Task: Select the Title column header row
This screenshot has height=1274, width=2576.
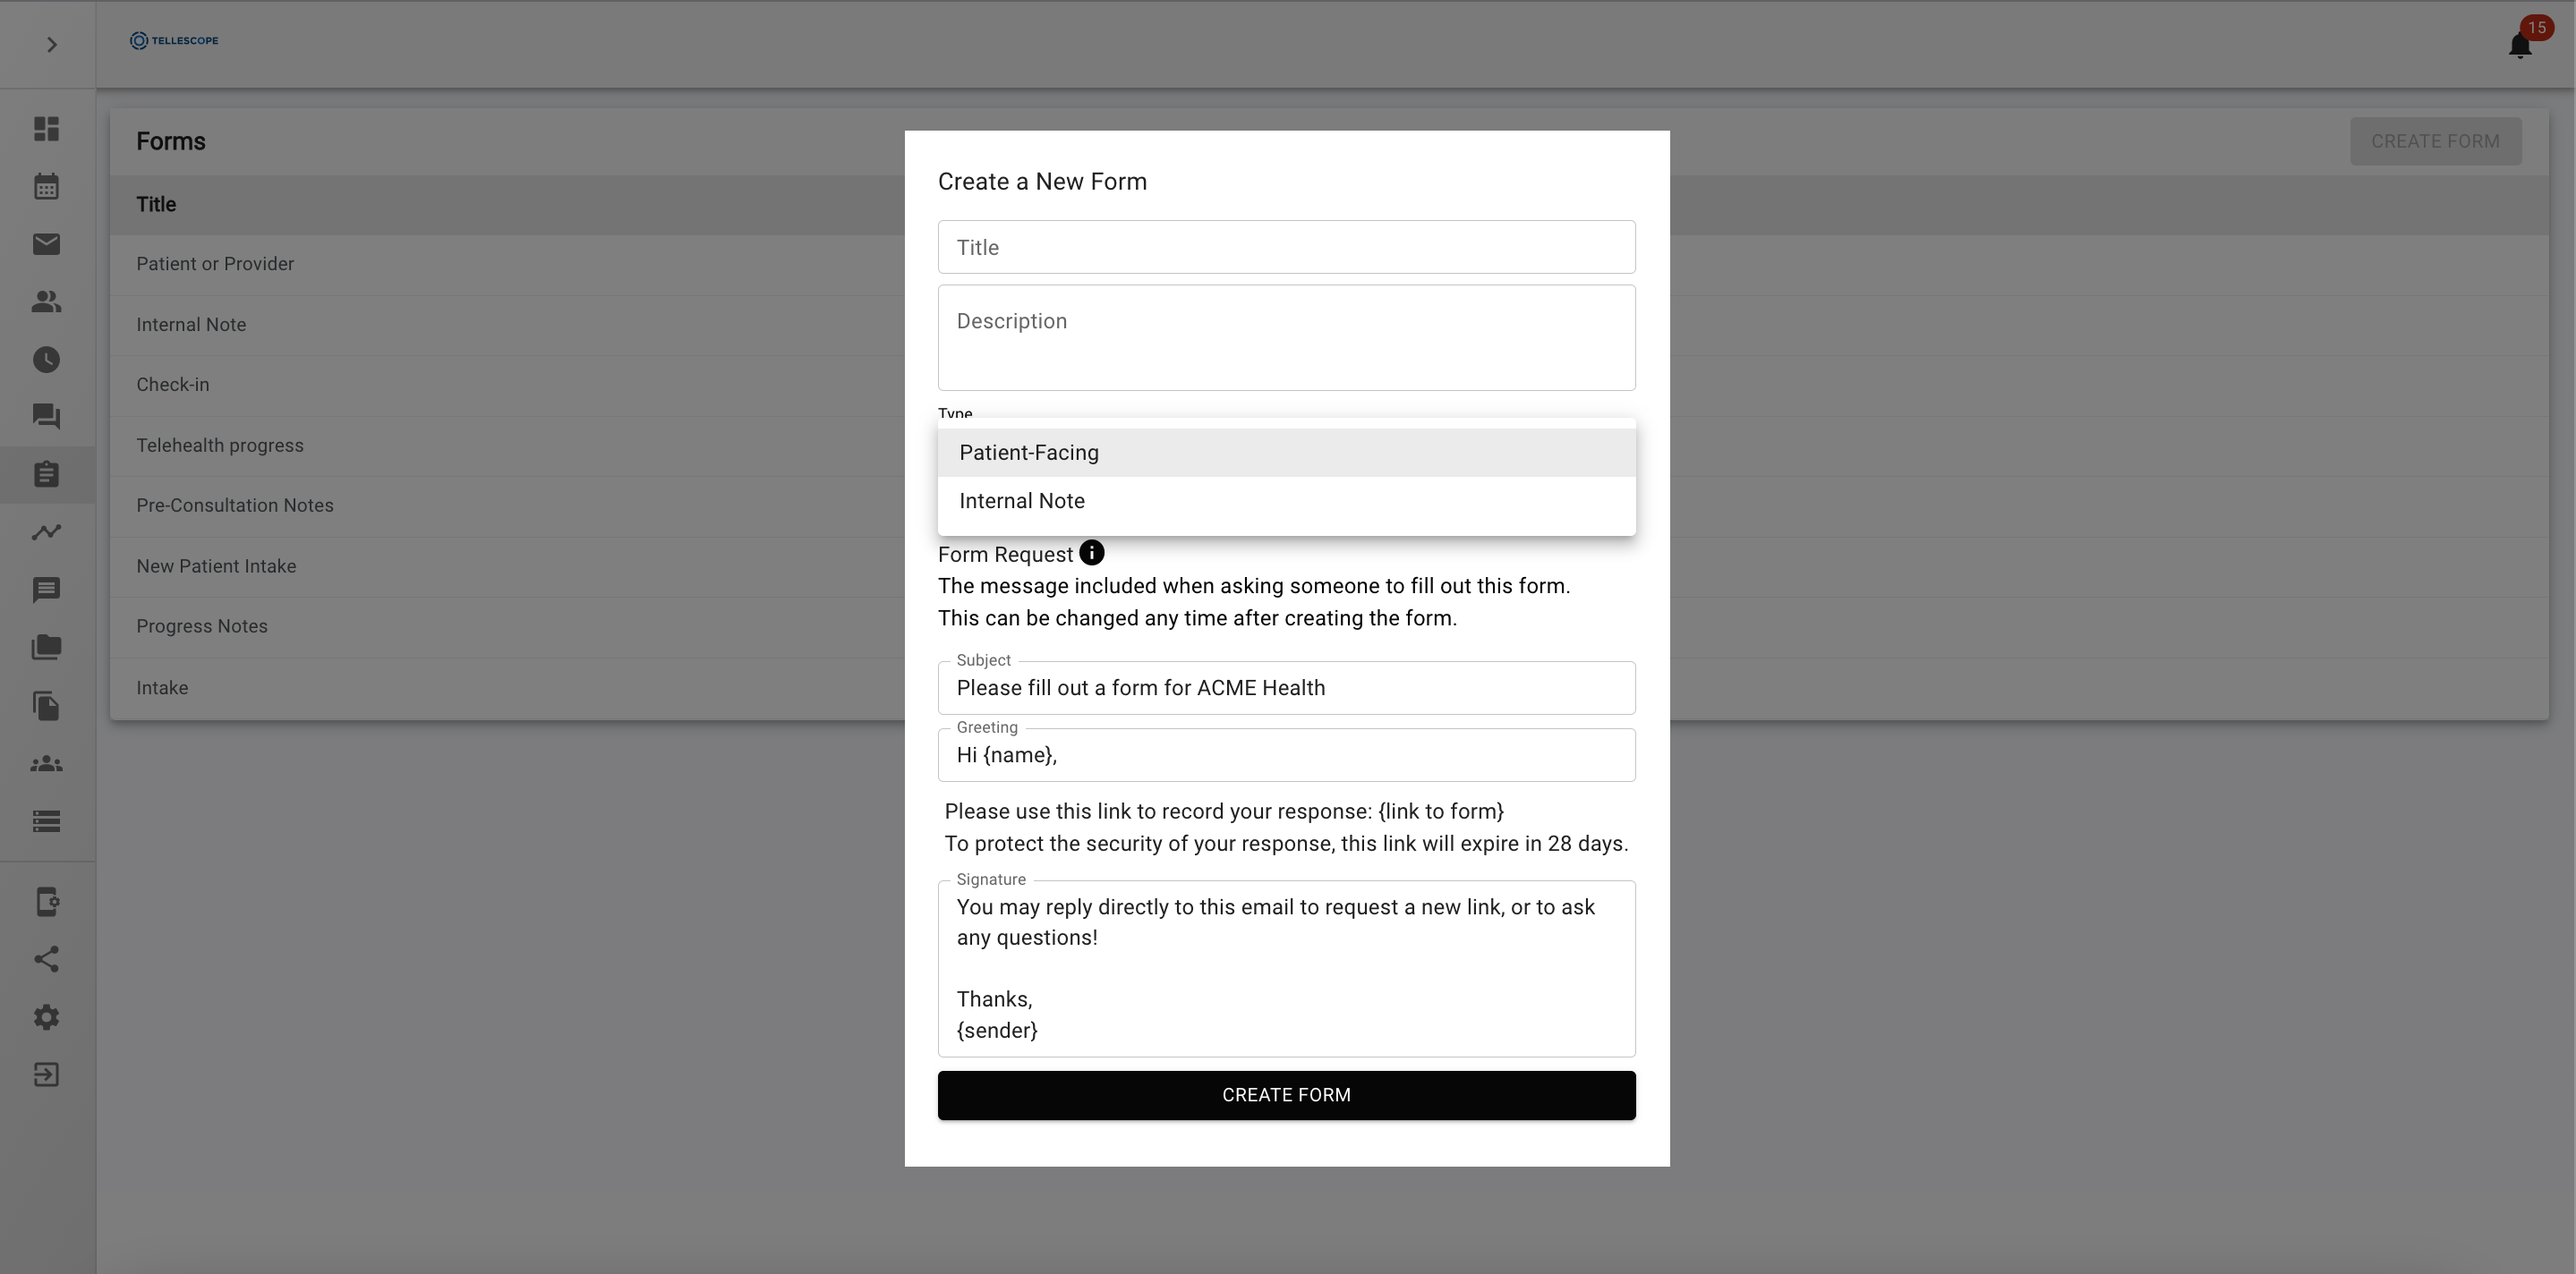Action: [156, 204]
